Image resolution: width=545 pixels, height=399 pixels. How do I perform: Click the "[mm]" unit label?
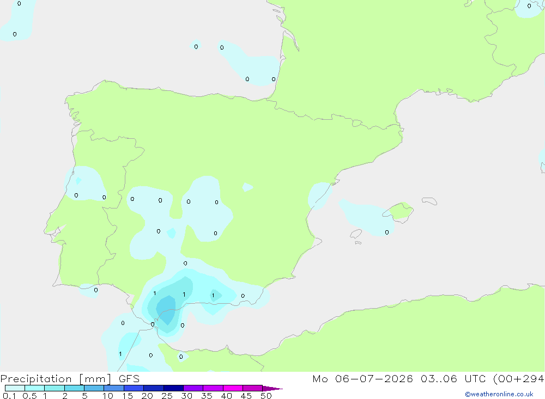(x=95, y=379)
